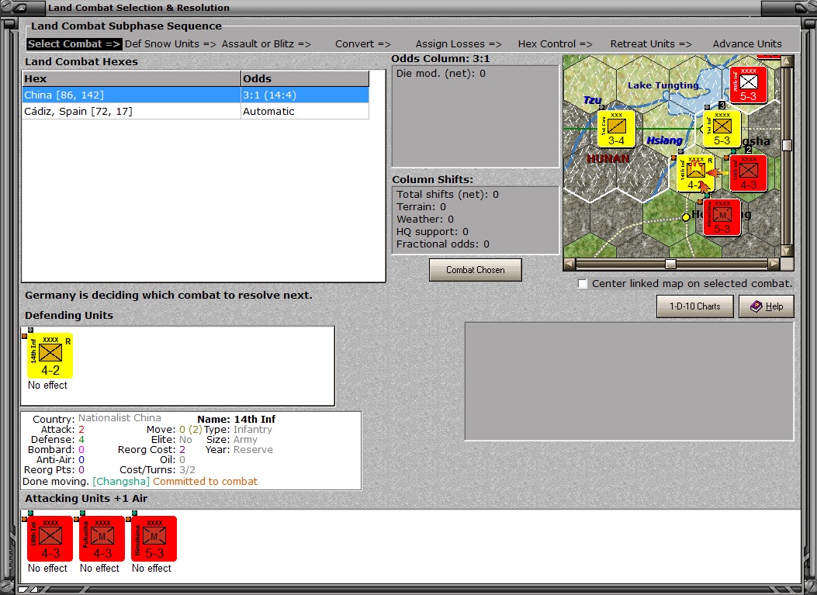Click the Hex column header
The image size is (817, 595).
132,78
